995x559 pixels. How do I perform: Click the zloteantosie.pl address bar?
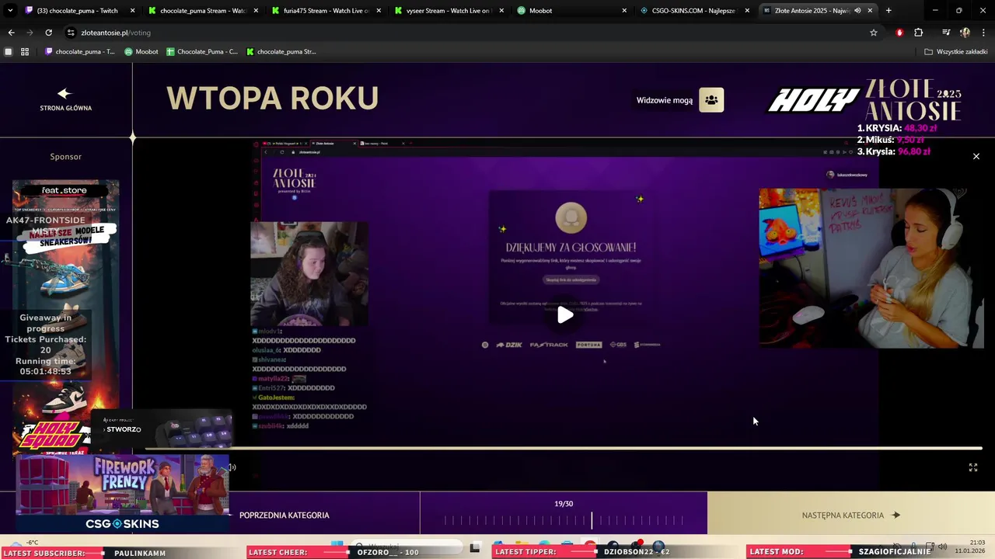pyautogui.click(x=466, y=33)
